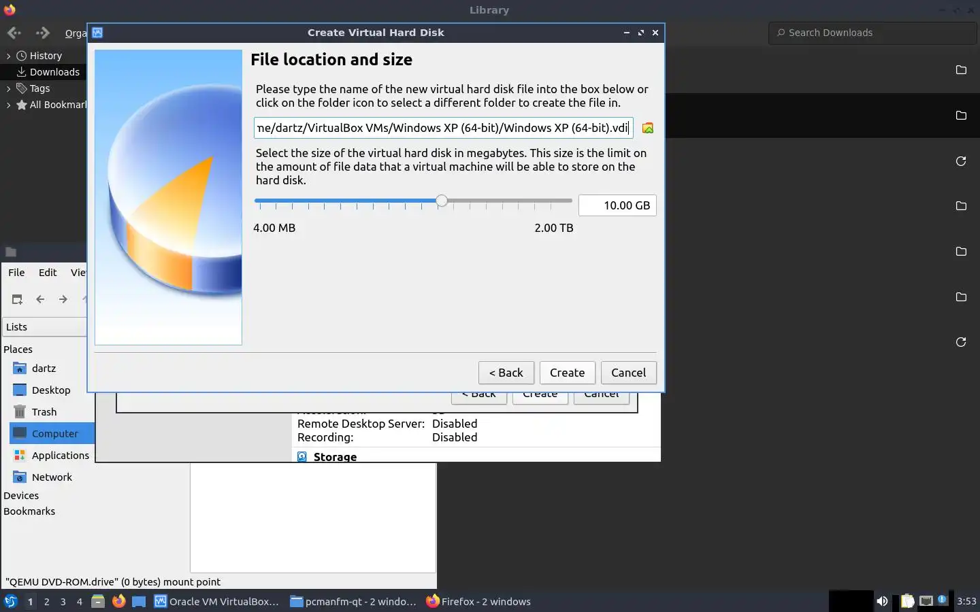Open the blue notification icon in the system tray
Screen dimensions: 980x612
(x=942, y=600)
